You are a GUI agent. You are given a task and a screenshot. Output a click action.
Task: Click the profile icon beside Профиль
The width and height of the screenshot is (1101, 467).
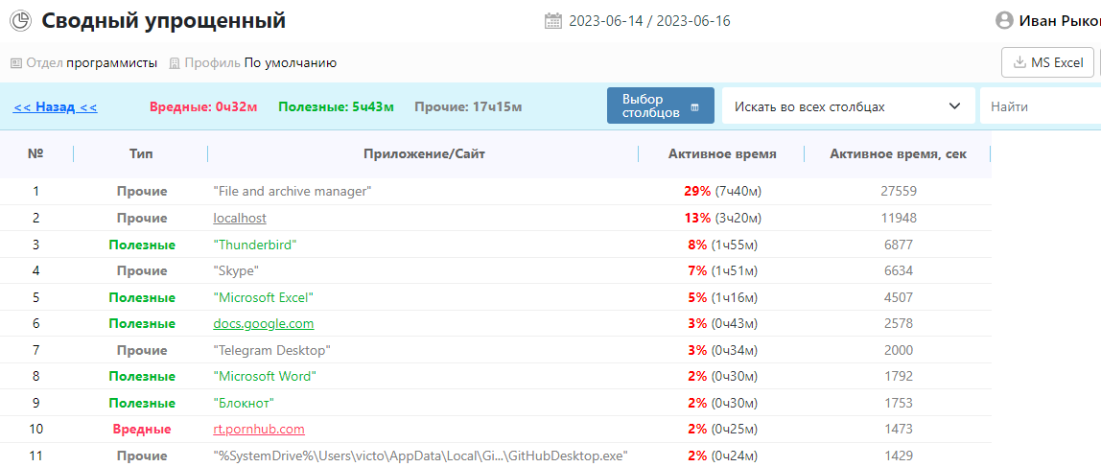[x=175, y=63]
